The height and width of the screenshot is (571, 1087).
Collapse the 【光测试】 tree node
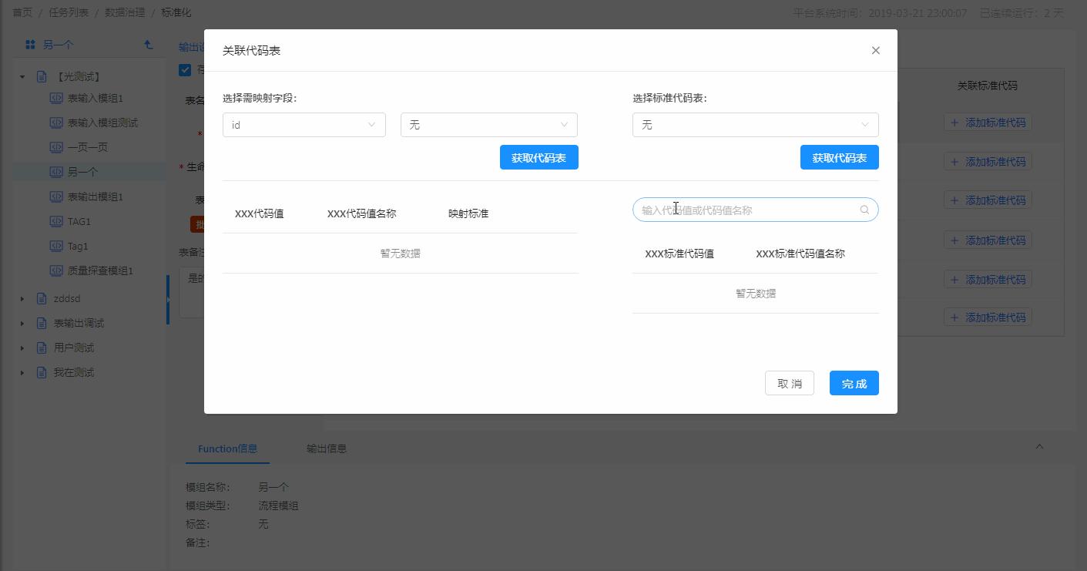click(x=22, y=76)
